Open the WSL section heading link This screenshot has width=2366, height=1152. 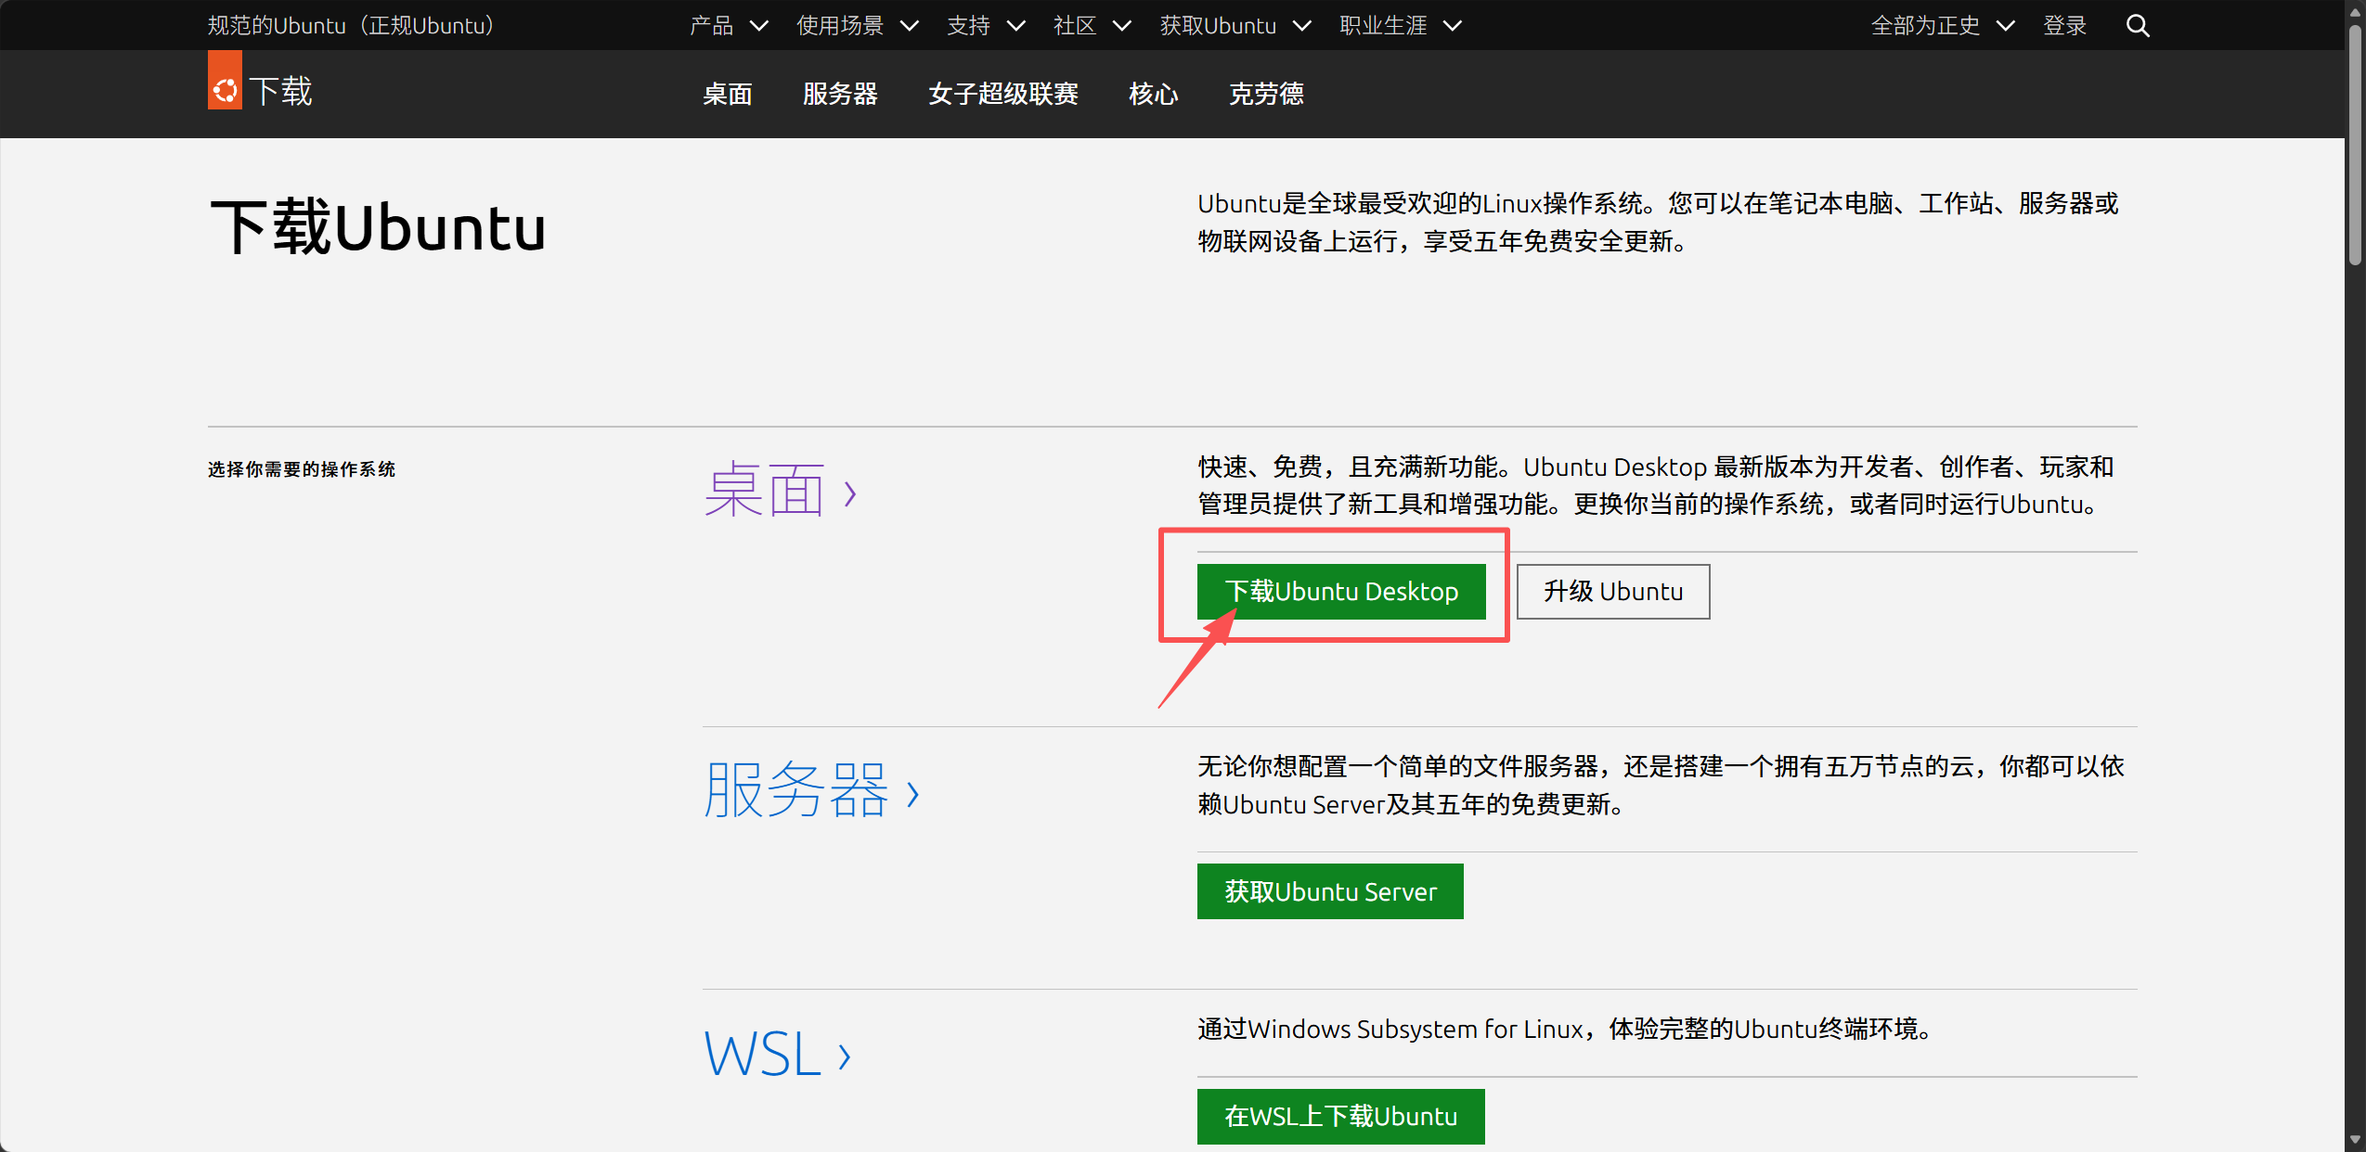pos(777,1054)
